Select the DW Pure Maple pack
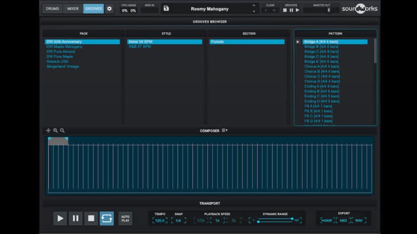Image resolution: width=417 pixels, height=234 pixels. [x=82, y=57]
